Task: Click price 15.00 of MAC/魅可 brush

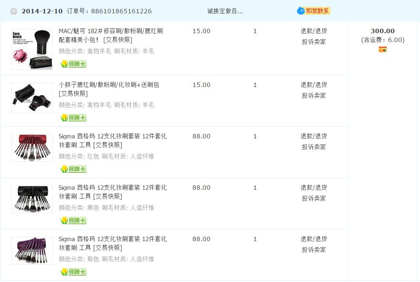Action: pos(201,31)
